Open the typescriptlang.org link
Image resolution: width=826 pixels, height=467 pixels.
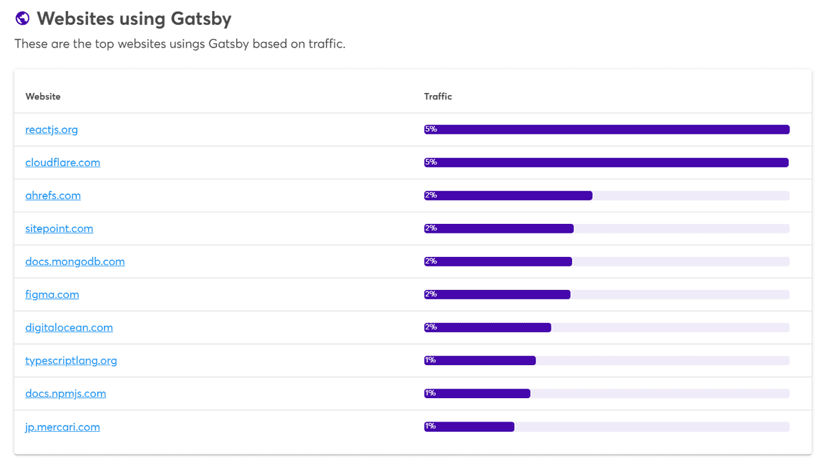click(71, 360)
